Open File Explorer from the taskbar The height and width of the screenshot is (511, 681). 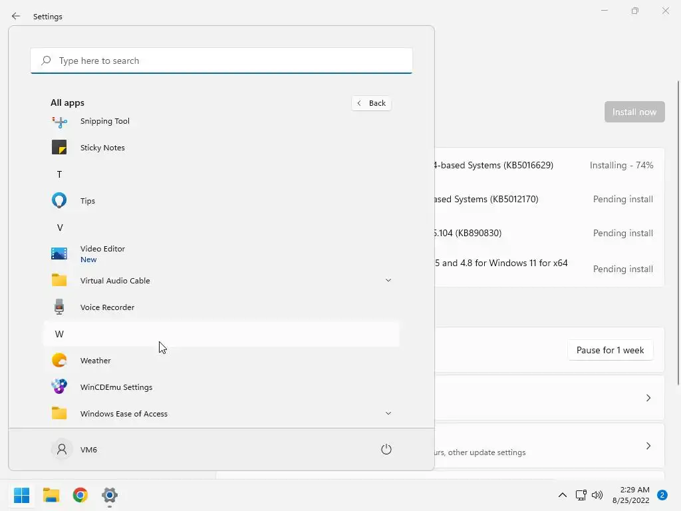tap(51, 495)
